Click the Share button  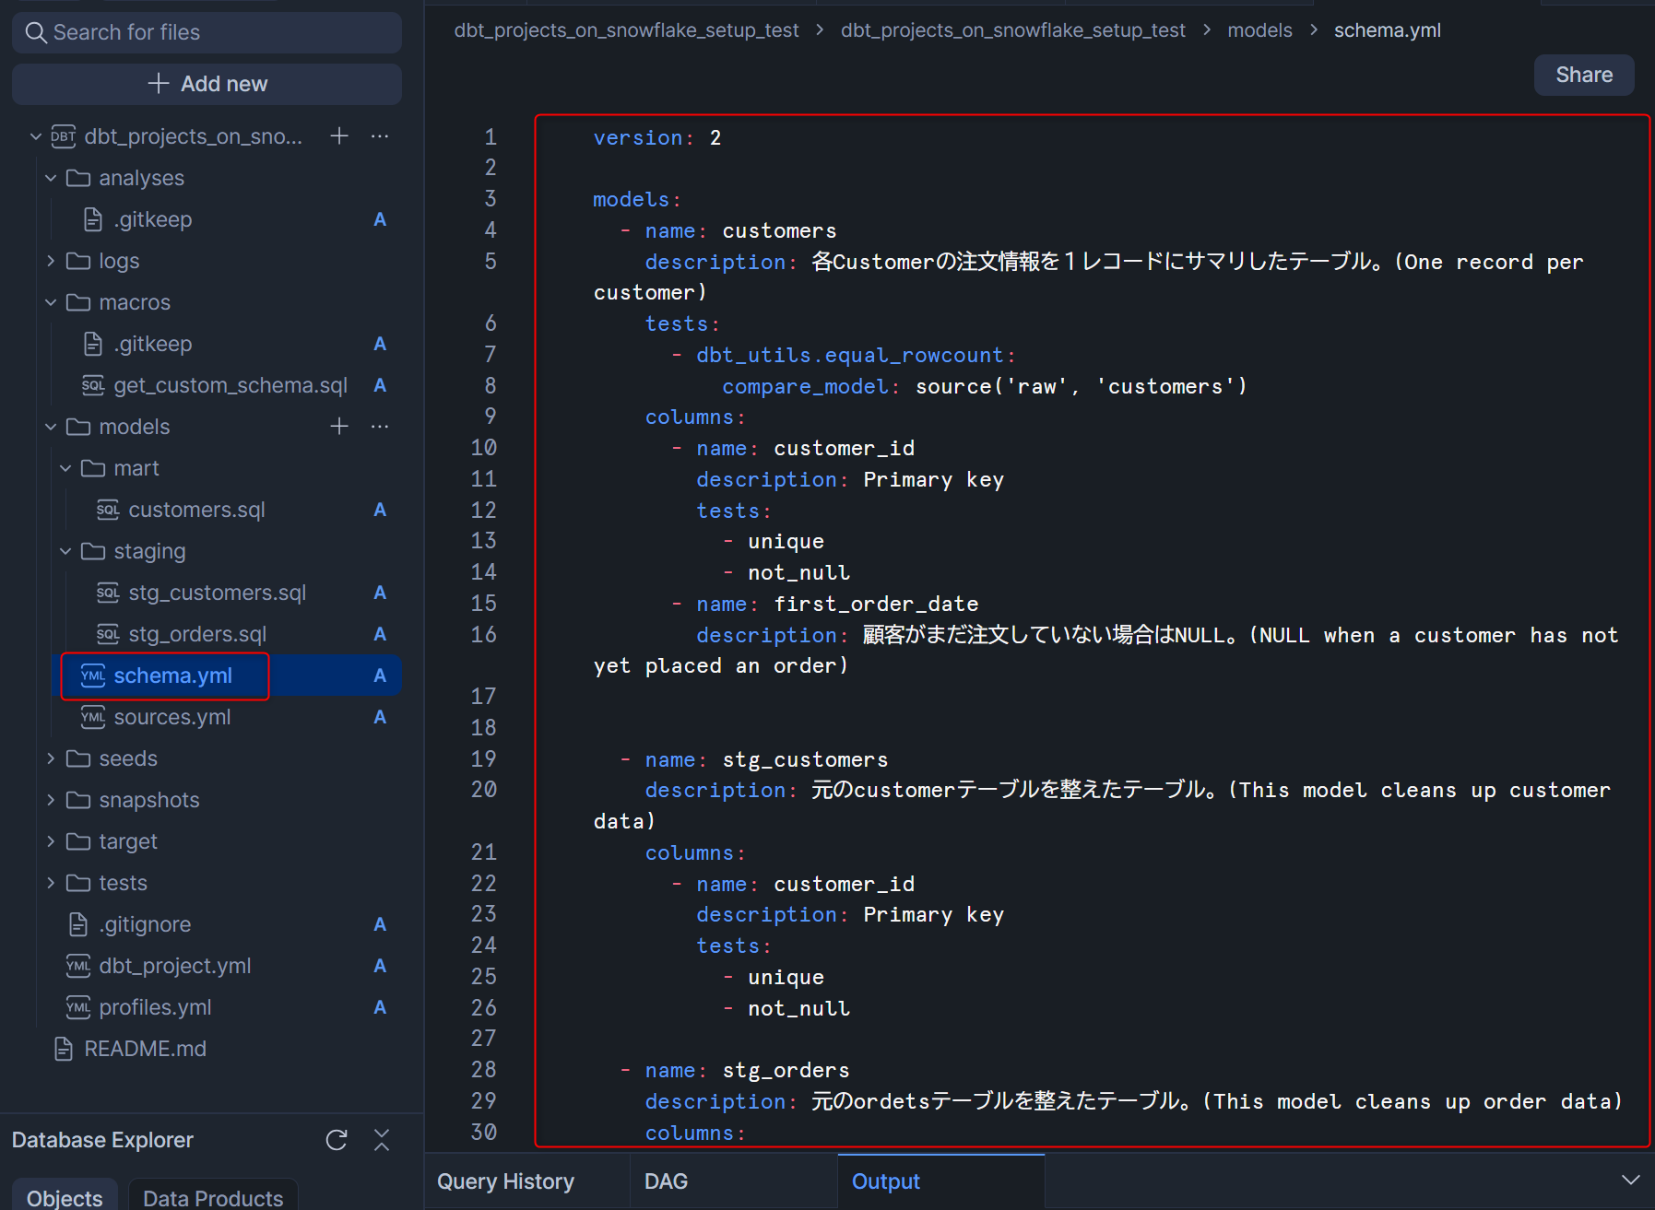[x=1583, y=75]
